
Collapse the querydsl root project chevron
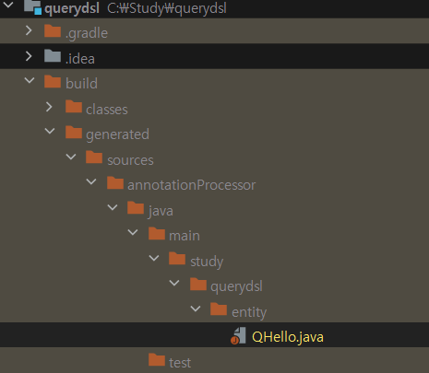[8, 5]
